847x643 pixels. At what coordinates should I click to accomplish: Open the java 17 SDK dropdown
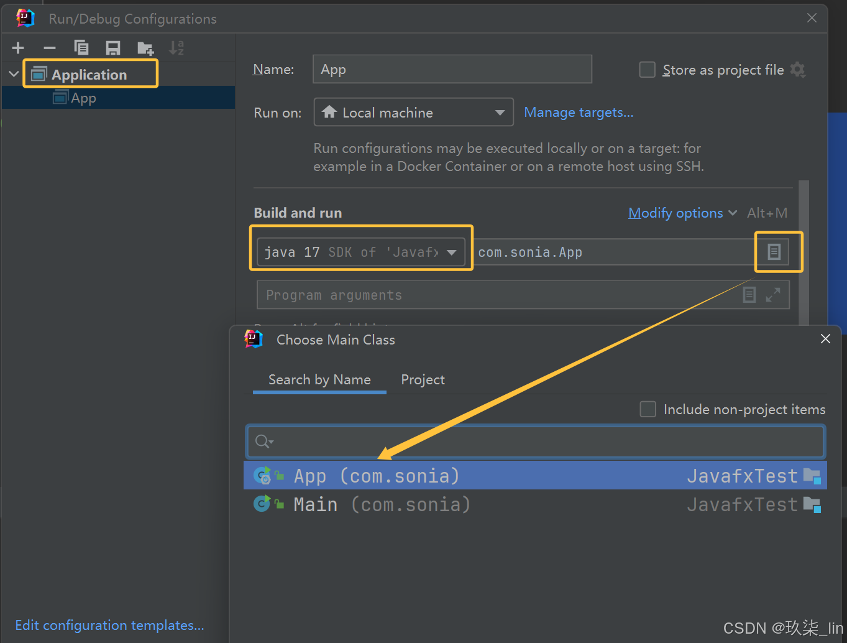pyautogui.click(x=361, y=252)
